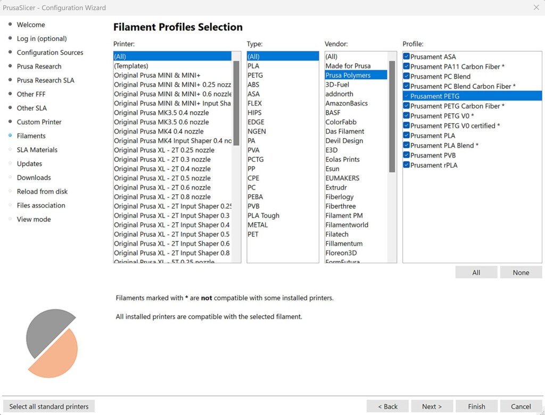The height and width of the screenshot is (415, 545).
Task: Go to previous page with Back
Action: click(387, 406)
